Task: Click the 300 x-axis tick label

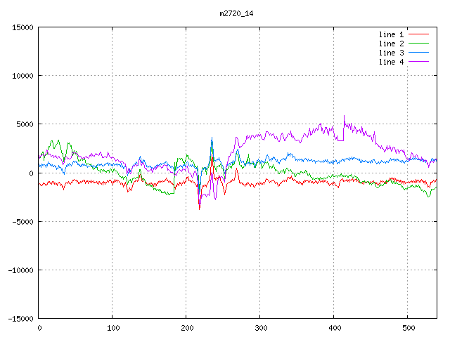Action: [x=260, y=328]
